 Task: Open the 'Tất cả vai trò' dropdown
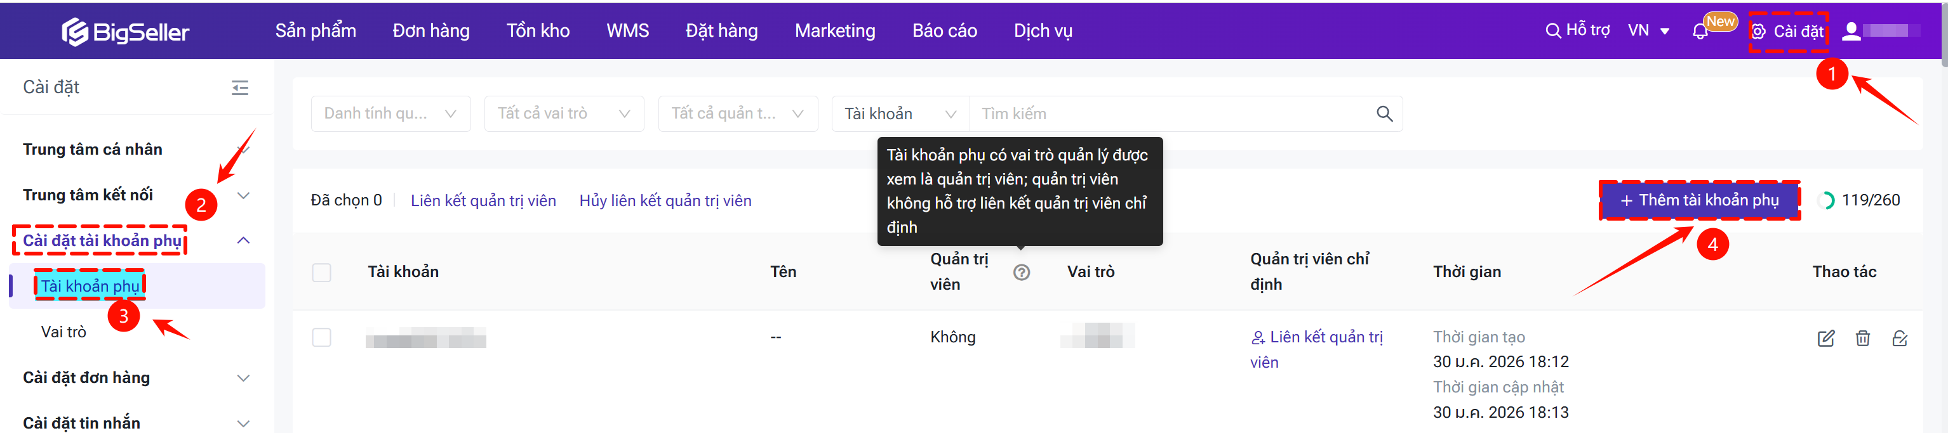click(563, 113)
